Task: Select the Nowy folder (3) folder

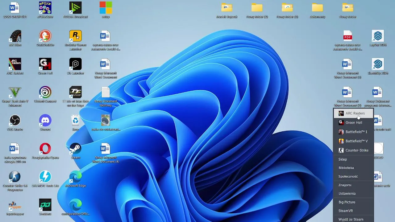Action: [287, 10]
